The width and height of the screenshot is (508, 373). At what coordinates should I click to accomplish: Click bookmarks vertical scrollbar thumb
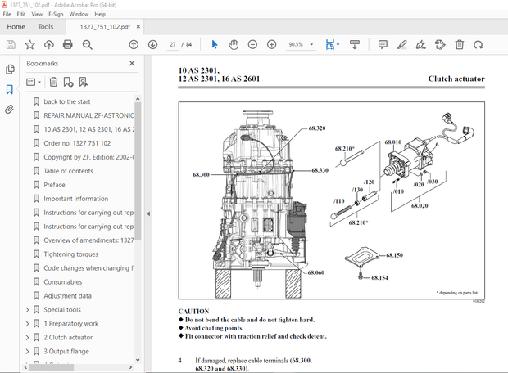[x=138, y=171]
